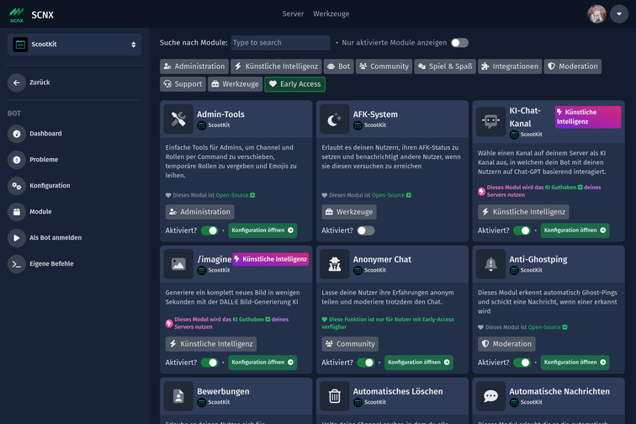Click the Konfiguration gears icon
The width and height of the screenshot is (636, 424).
[x=17, y=186]
